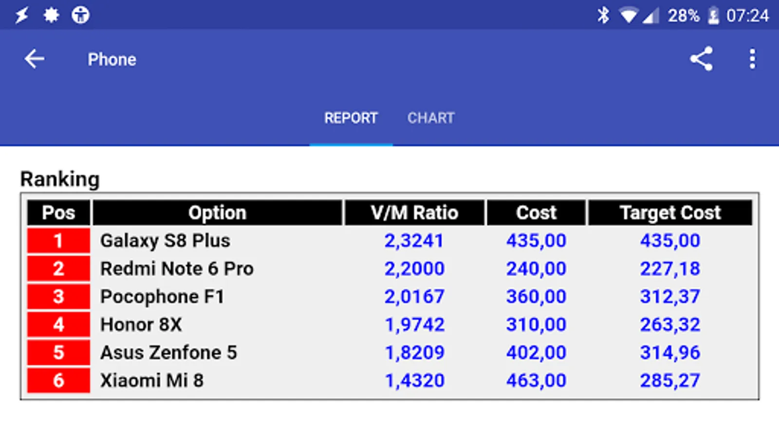Tap V/M ratio value 2,3241
Viewport: 779px width, 438px height.
(414, 240)
